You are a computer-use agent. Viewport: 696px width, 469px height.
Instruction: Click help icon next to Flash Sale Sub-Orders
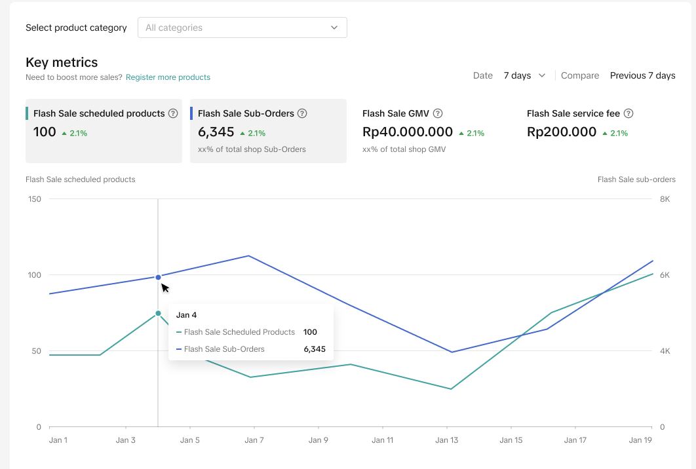click(302, 113)
